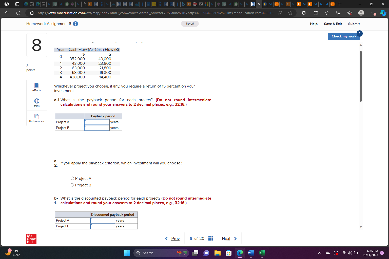The image size is (389, 259).
Task: Open a new browser tab
Action: coord(340,4)
